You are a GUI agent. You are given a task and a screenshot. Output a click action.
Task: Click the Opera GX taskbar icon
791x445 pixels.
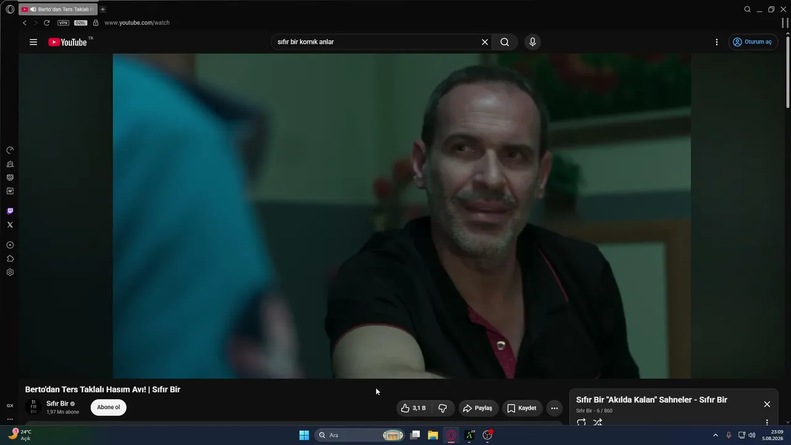click(451, 435)
